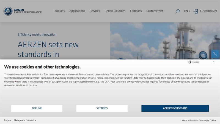The width and height of the screenshot is (220, 124).
Task: Click CustomerNet login link at top right
Action: [208, 11]
